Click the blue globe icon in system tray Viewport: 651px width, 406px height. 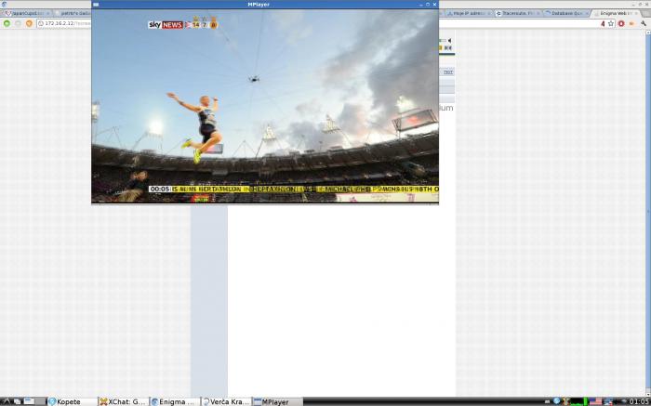(x=557, y=401)
